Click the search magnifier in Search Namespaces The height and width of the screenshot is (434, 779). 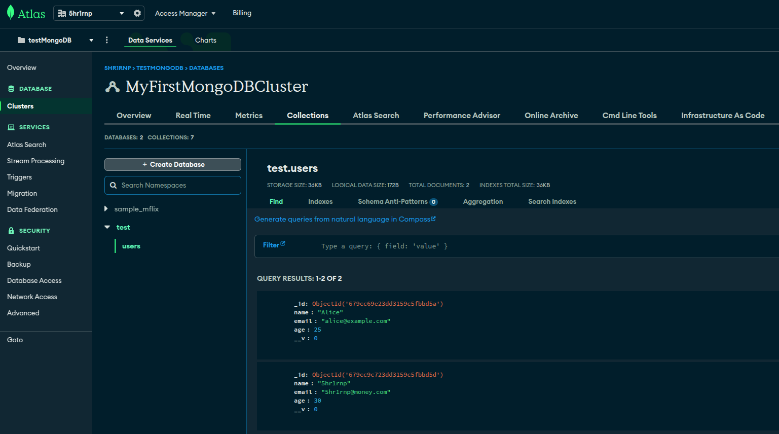(x=114, y=186)
